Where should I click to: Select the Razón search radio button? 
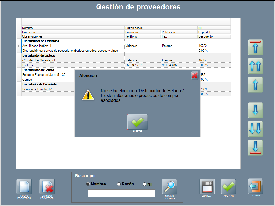119,184
